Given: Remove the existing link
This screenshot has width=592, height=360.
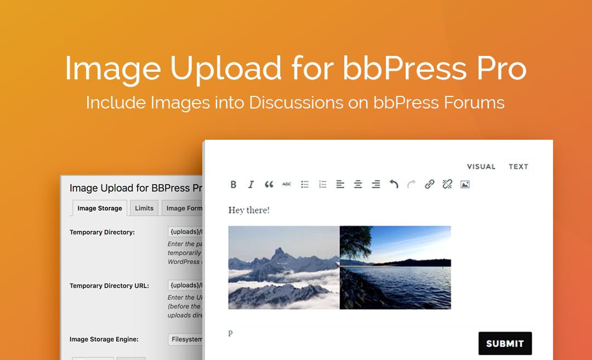Looking at the screenshot, I should [447, 184].
